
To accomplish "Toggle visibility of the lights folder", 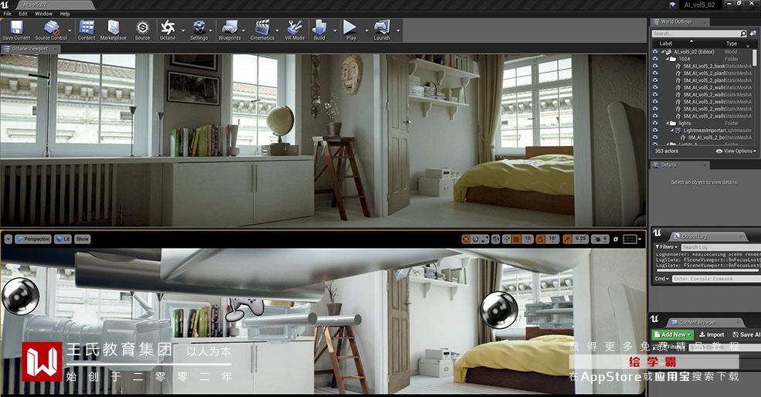I will (x=655, y=124).
